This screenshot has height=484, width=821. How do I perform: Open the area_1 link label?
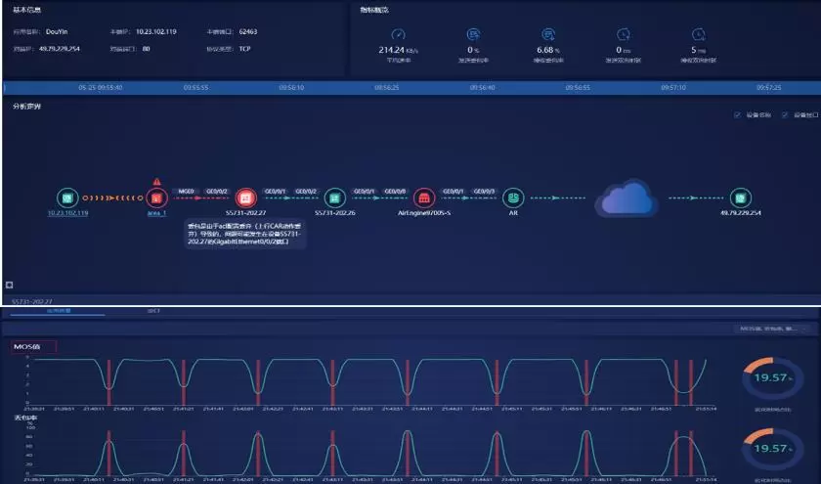(x=156, y=212)
